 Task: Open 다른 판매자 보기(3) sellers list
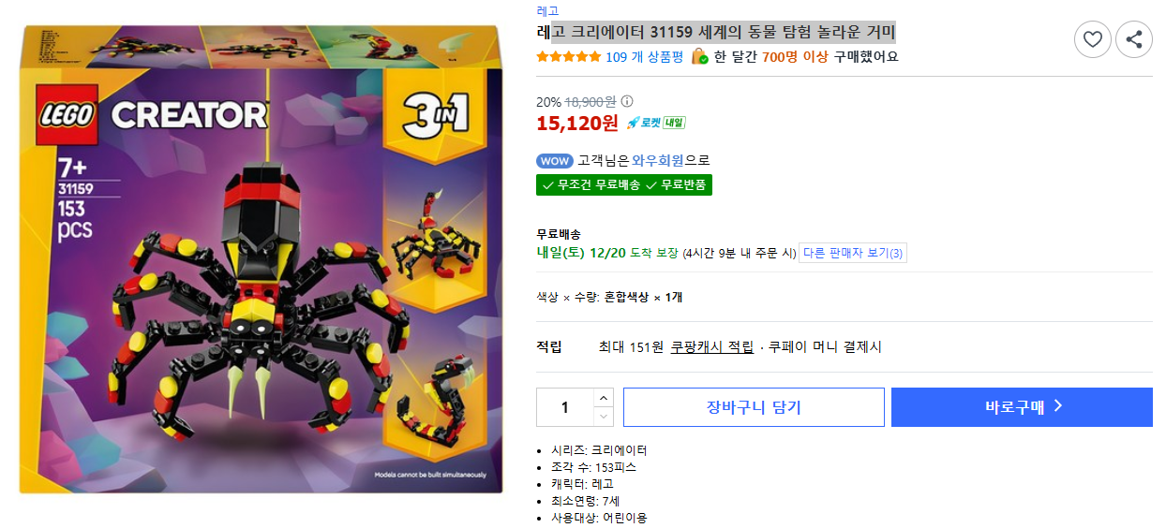point(853,253)
